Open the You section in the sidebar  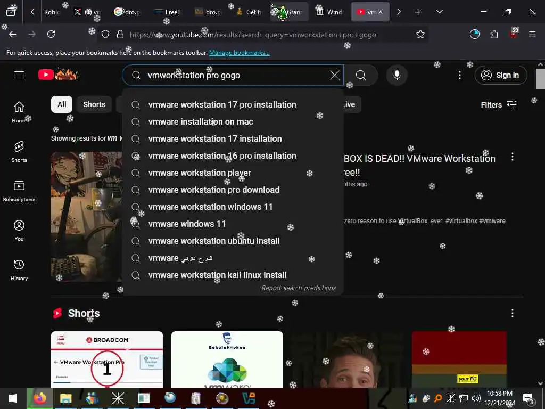[x=19, y=231]
